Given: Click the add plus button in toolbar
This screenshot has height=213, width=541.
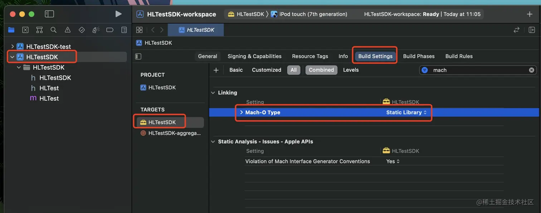Looking at the screenshot, I should [530, 14].
